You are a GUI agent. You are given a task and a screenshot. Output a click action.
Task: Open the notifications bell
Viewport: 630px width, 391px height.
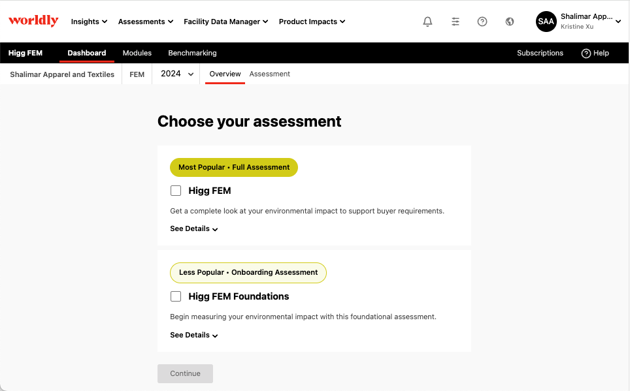427,22
